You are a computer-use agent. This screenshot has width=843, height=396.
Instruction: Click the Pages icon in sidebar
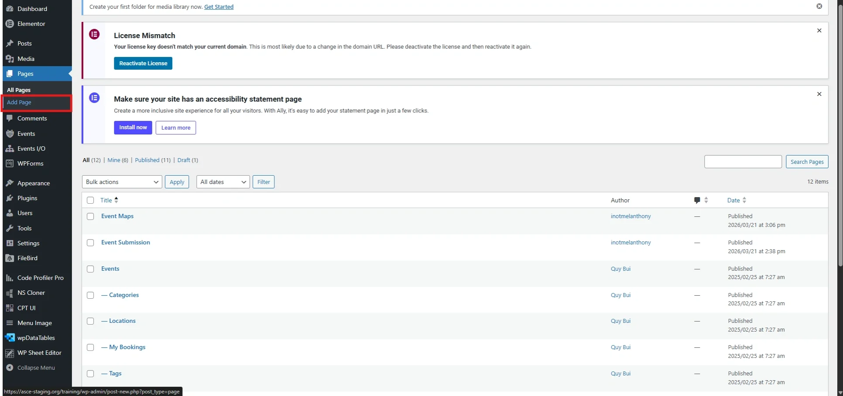[x=10, y=74]
